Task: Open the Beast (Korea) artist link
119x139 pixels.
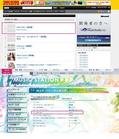Action: pos(21,30)
